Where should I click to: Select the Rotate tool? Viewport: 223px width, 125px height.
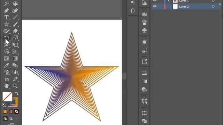(x=6, y=38)
